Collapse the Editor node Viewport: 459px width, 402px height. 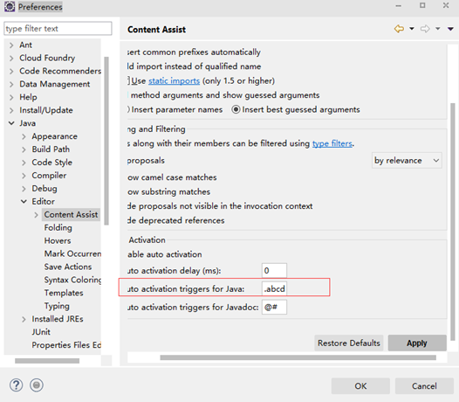point(24,202)
